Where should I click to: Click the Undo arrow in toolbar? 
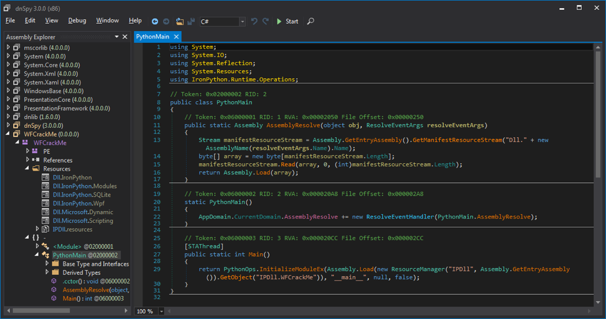(254, 21)
